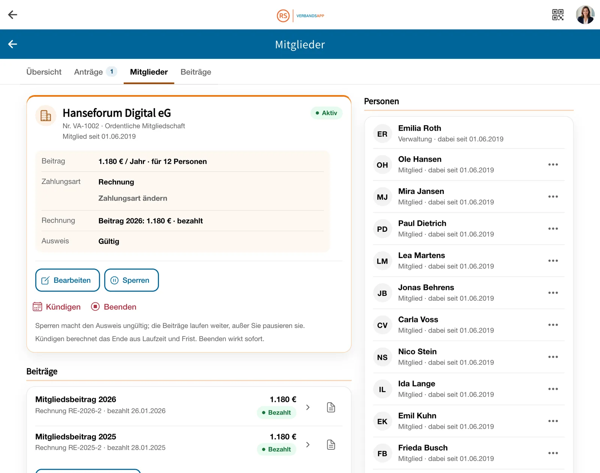Switch to the Übersicht tab
Screen dimensions: 600x473
click(x=44, y=72)
